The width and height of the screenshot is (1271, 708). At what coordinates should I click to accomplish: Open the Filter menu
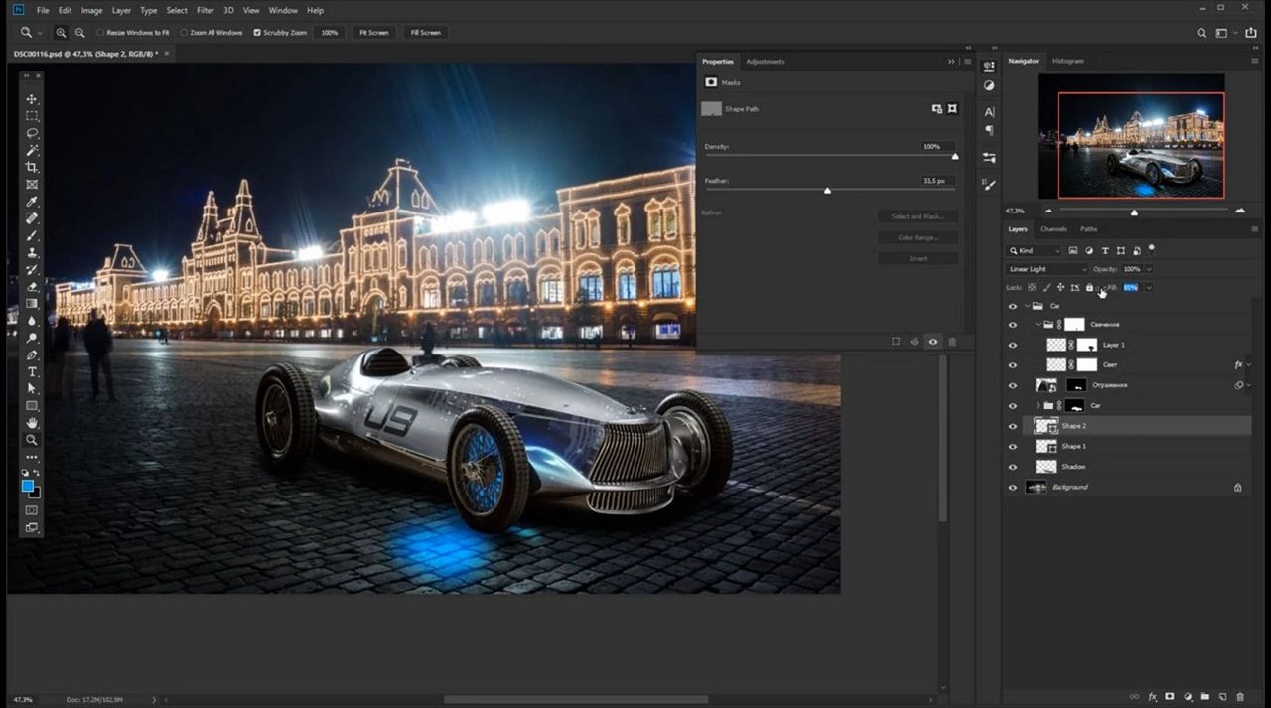point(205,10)
